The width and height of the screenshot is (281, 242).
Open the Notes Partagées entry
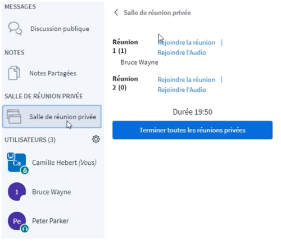[52, 73]
